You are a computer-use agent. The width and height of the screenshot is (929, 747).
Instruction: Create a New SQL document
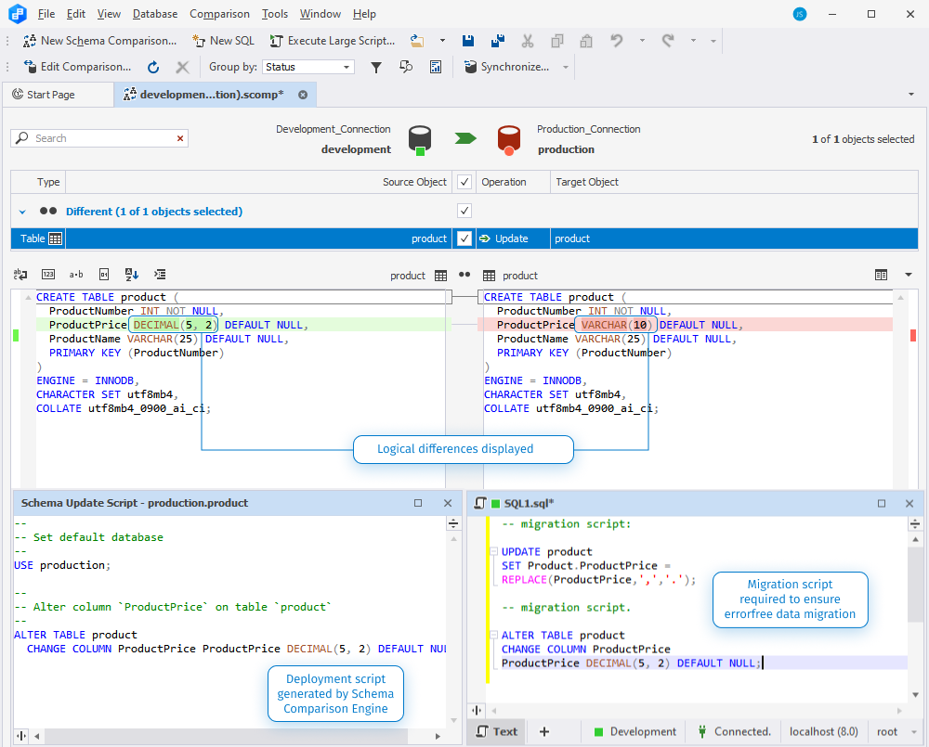(223, 40)
